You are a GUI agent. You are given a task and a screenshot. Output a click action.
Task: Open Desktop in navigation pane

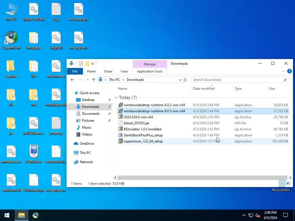[x=88, y=100]
